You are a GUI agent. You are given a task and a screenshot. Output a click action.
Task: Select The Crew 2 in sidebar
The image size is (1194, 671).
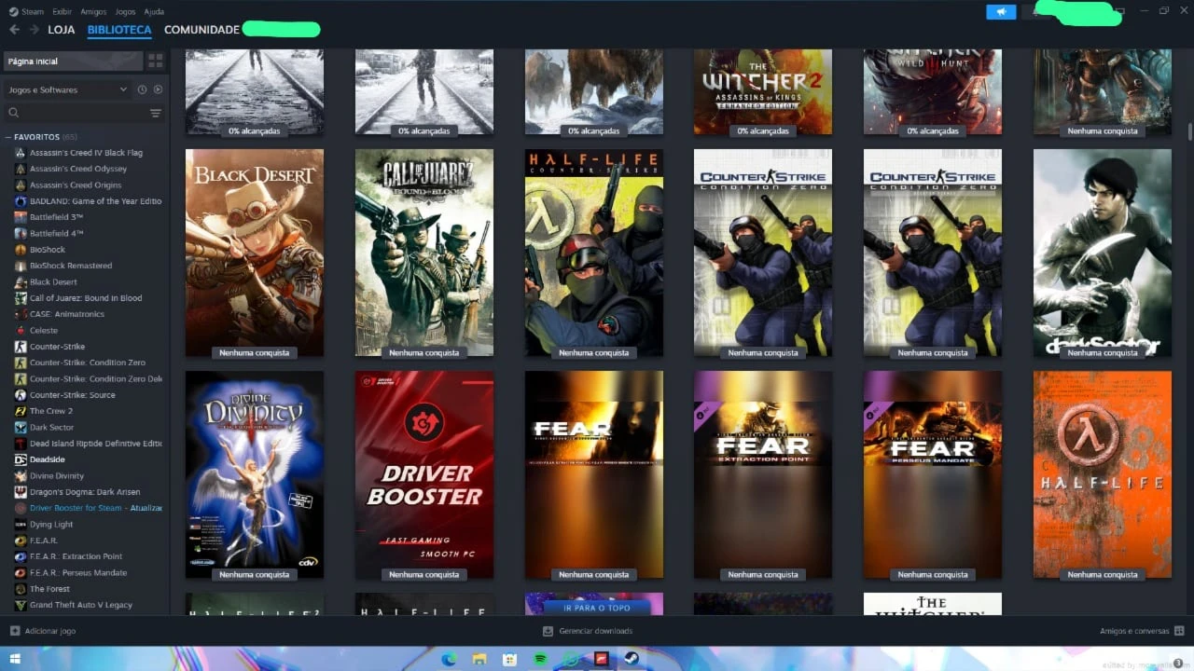50,411
